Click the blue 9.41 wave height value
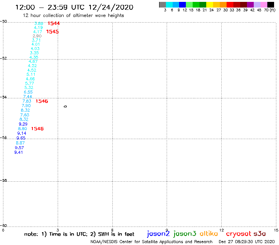Image resolution: width=279 pixels, height=245 pixels. point(18,152)
